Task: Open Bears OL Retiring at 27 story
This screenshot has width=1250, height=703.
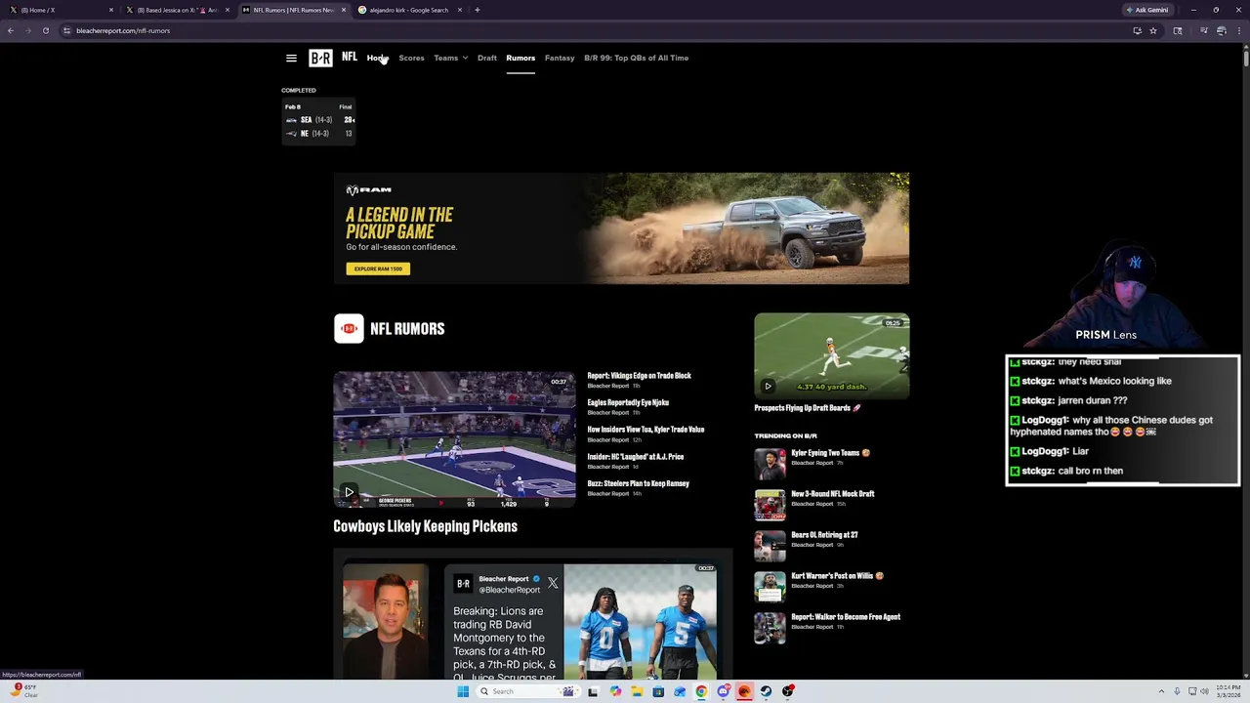Action: tap(824, 535)
